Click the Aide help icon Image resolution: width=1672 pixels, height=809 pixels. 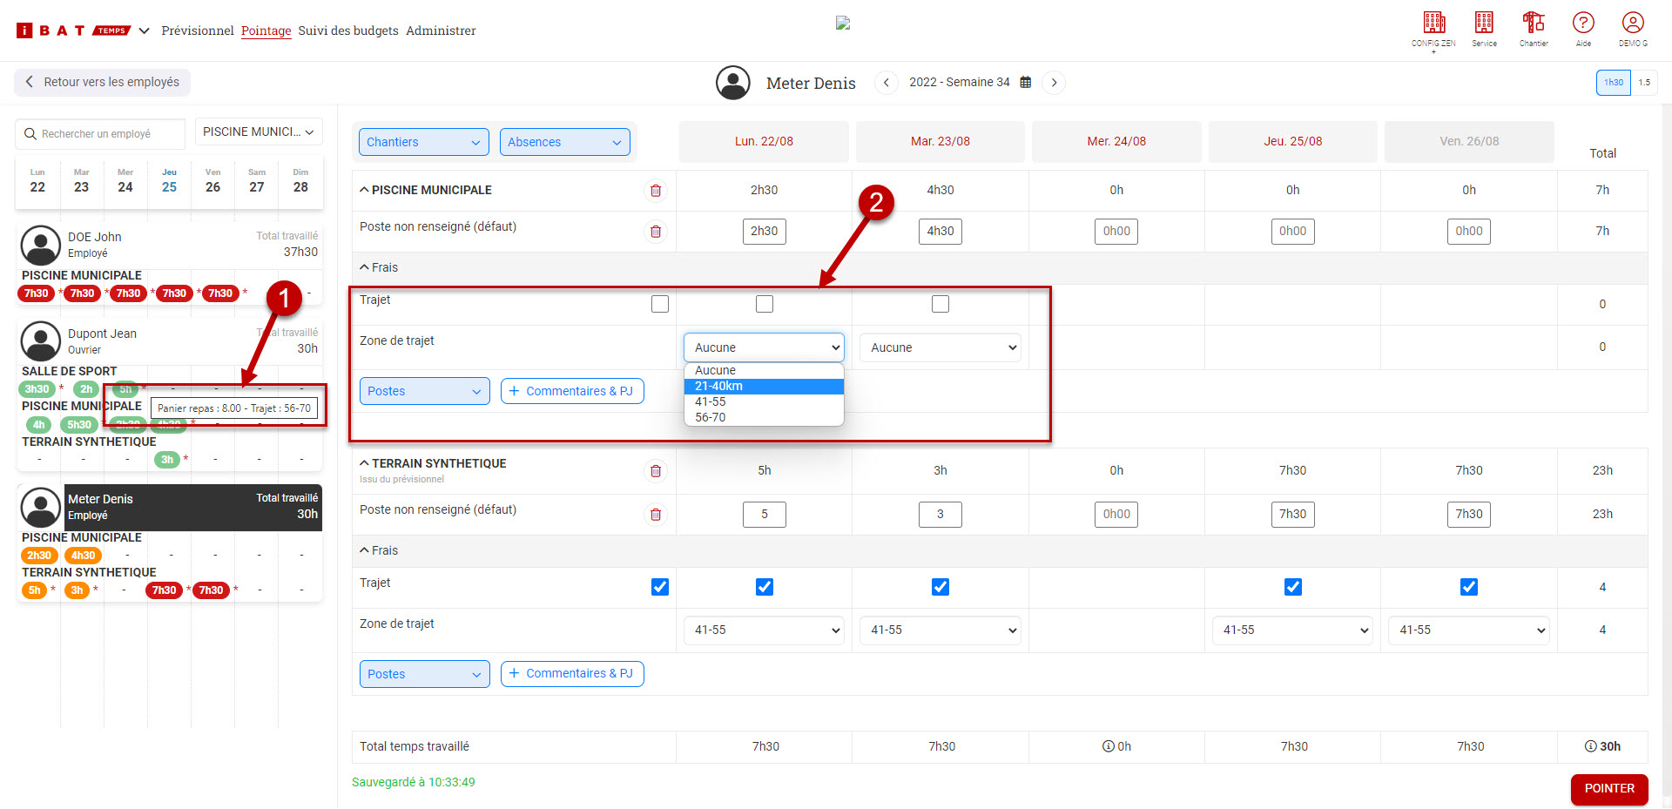(x=1583, y=23)
